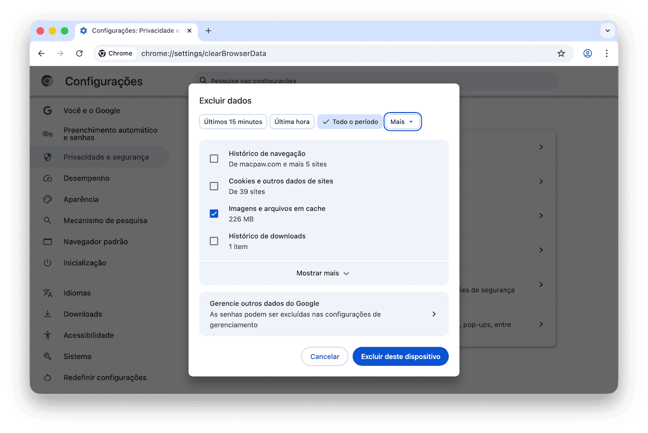Screen dimensions: 648x433
Task: Click Excluir deste dispositivo button
Action: click(x=401, y=357)
